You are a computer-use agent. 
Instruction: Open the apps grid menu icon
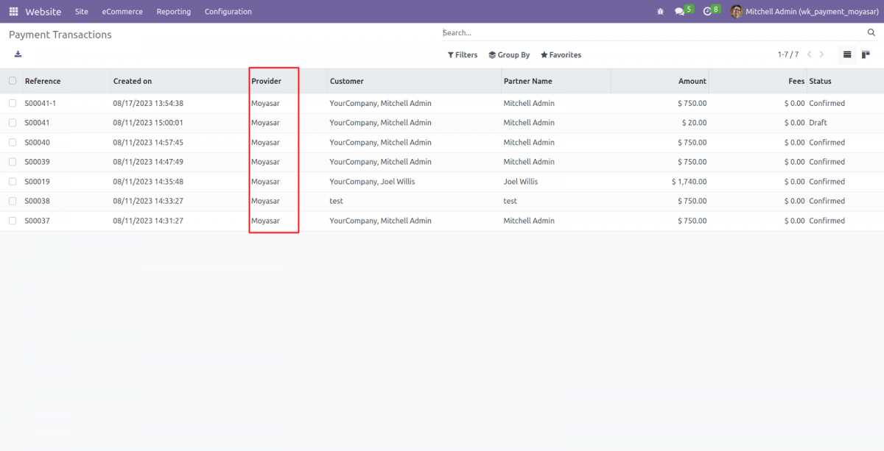[13, 12]
